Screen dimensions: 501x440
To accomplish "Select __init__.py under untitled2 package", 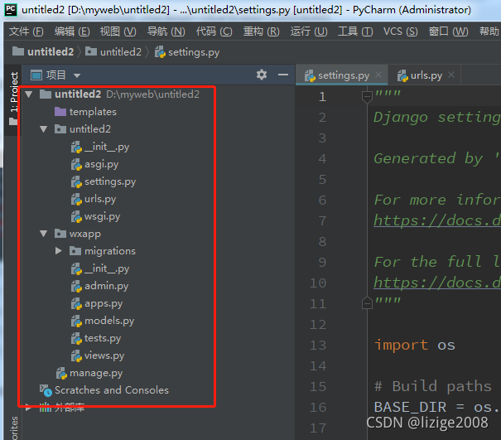I will point(107,147).
